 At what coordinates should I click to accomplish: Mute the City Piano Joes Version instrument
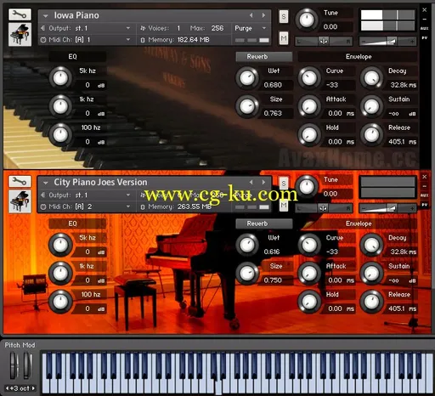coord(284,205)
